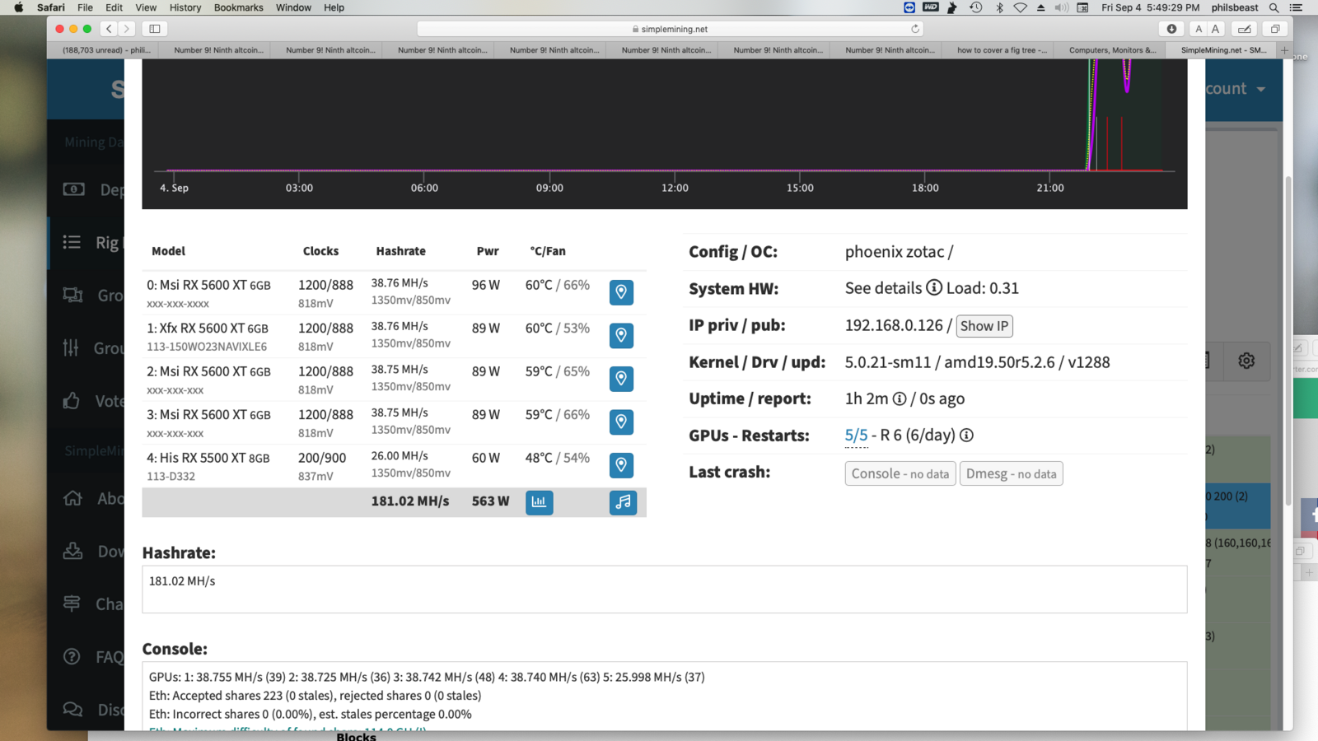Toggle the Safari sidebar button

[x=155, y=29]
